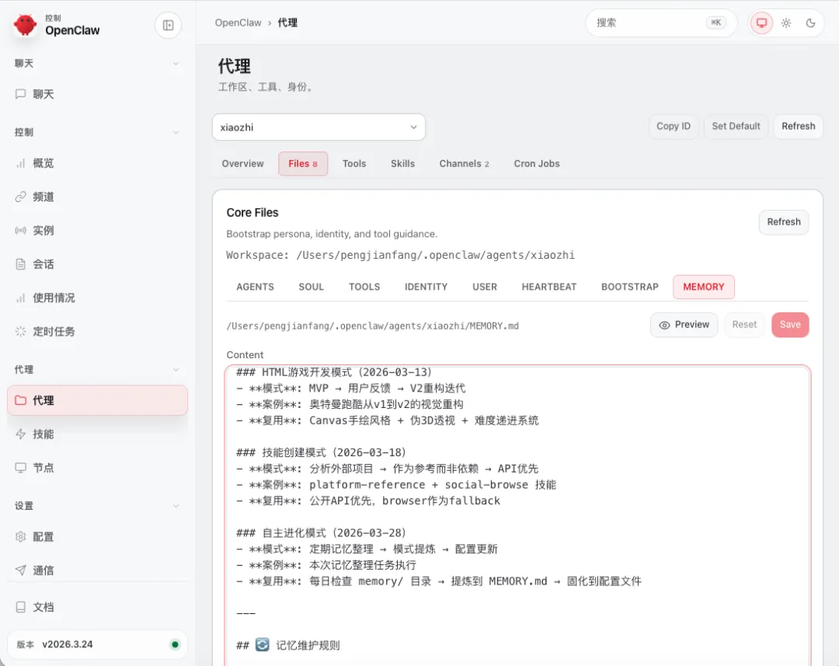Save the MEMORY.md file
The width and height of the screenshot is (839, 666).
(790, 325)
